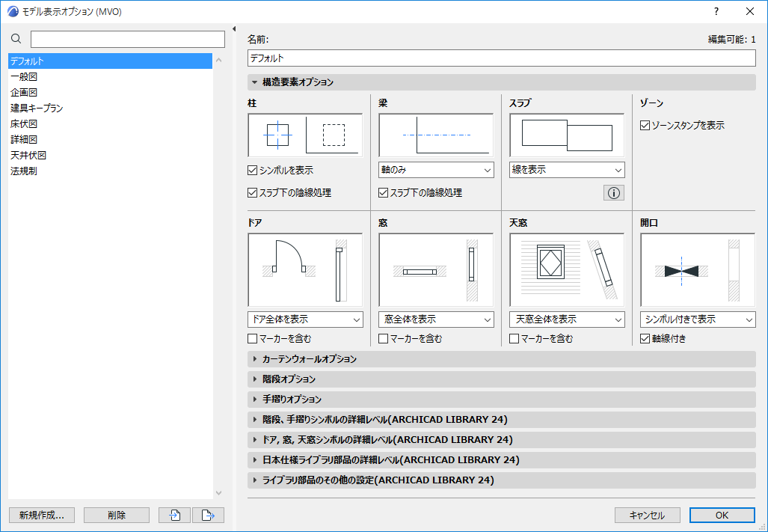
Task: Click inside the 名前 name field
Action: pos(501,58)
